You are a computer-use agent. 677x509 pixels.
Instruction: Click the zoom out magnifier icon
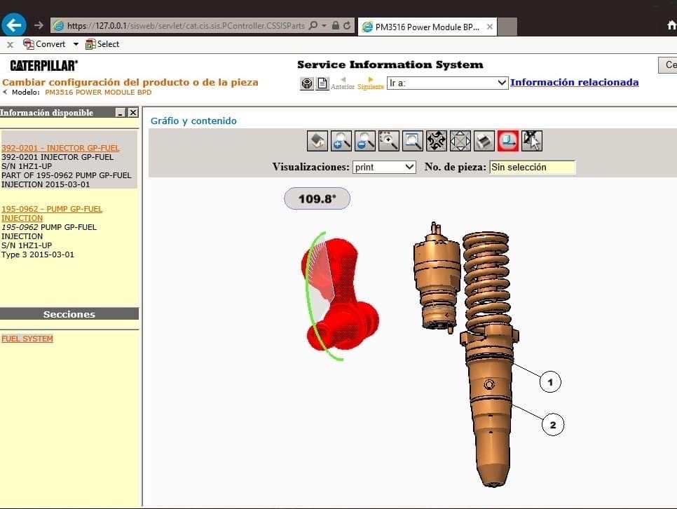coord(365,141)
